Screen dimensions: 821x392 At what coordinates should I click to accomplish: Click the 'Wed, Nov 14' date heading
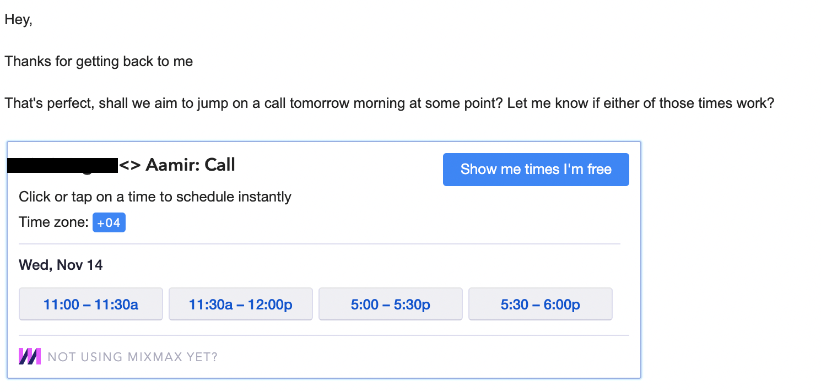(x=61, y=265)
